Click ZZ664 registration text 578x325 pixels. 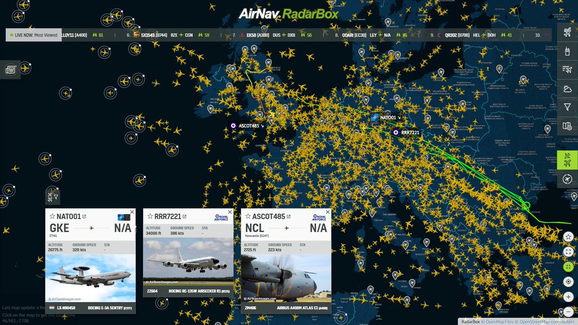tap(151, 290)
